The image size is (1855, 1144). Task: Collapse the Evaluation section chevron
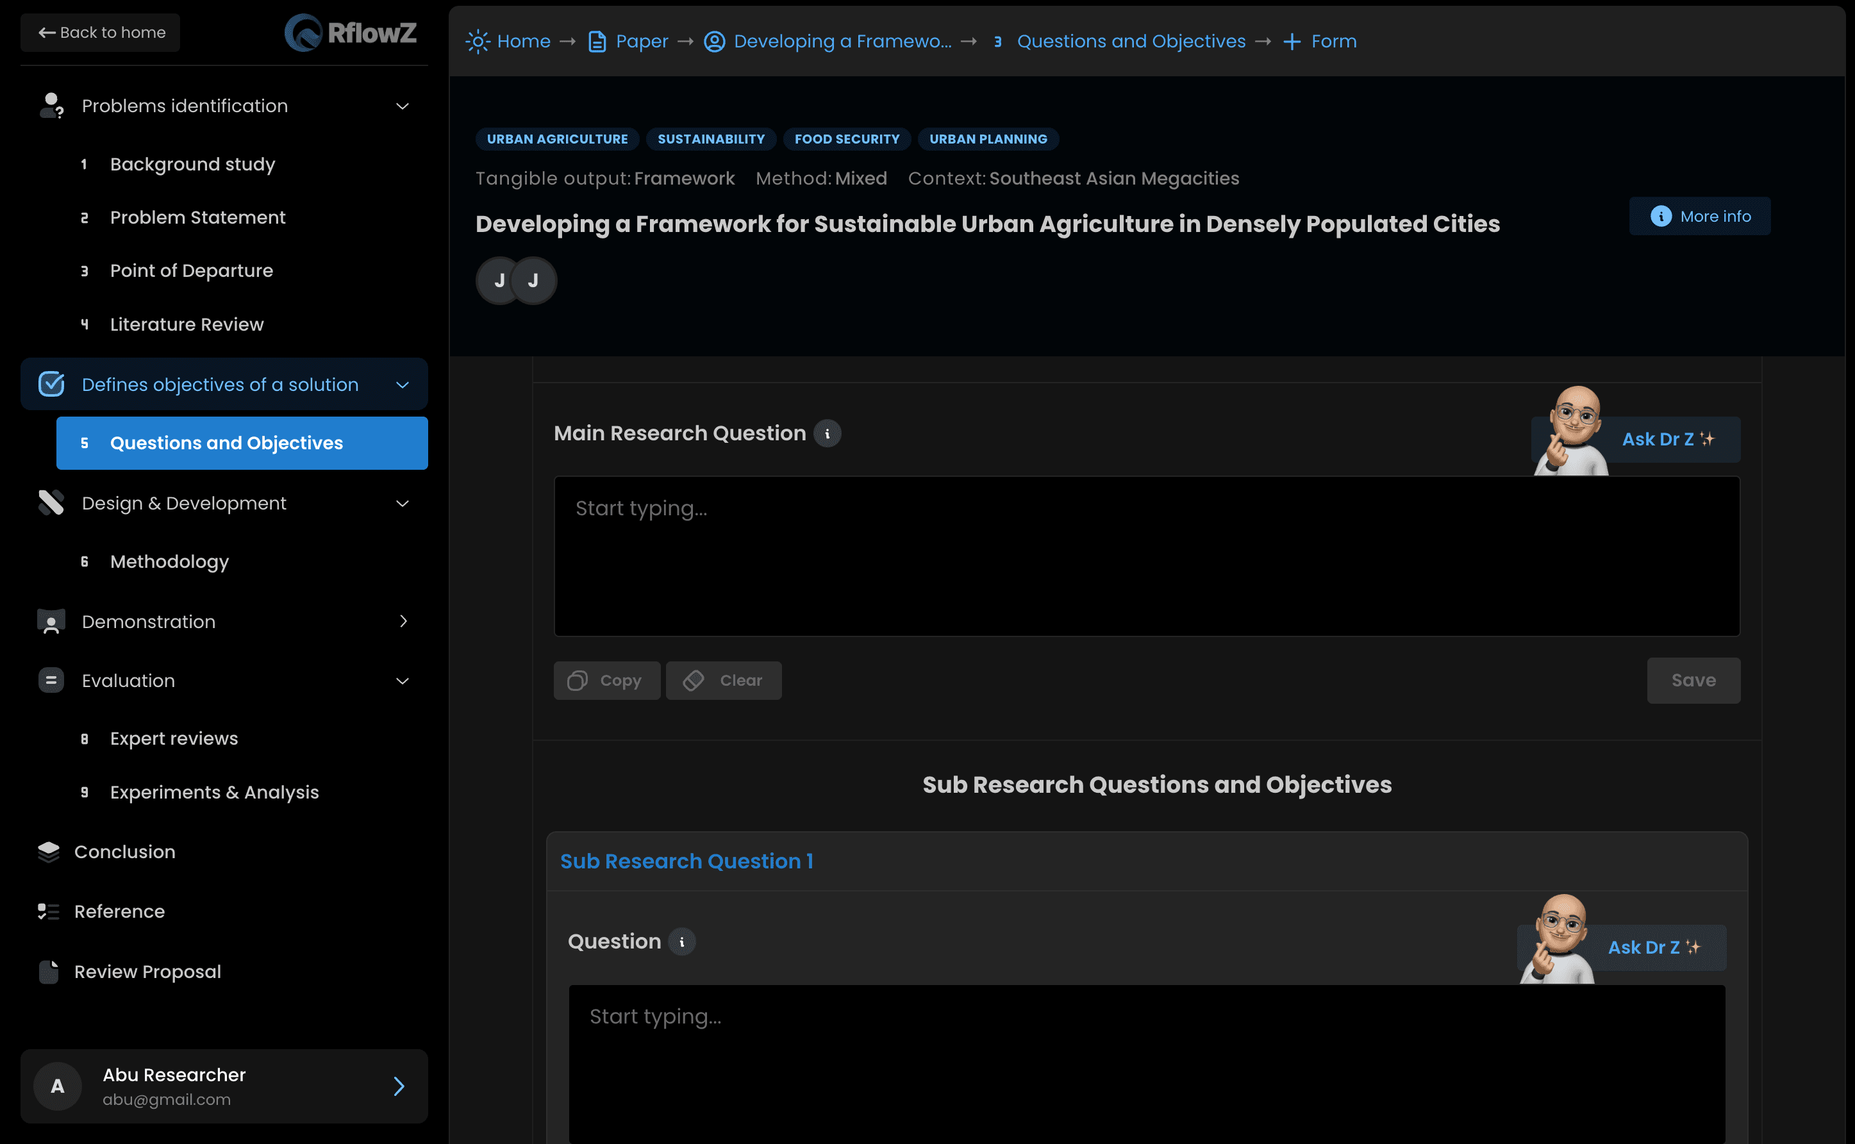click(403, 681)
